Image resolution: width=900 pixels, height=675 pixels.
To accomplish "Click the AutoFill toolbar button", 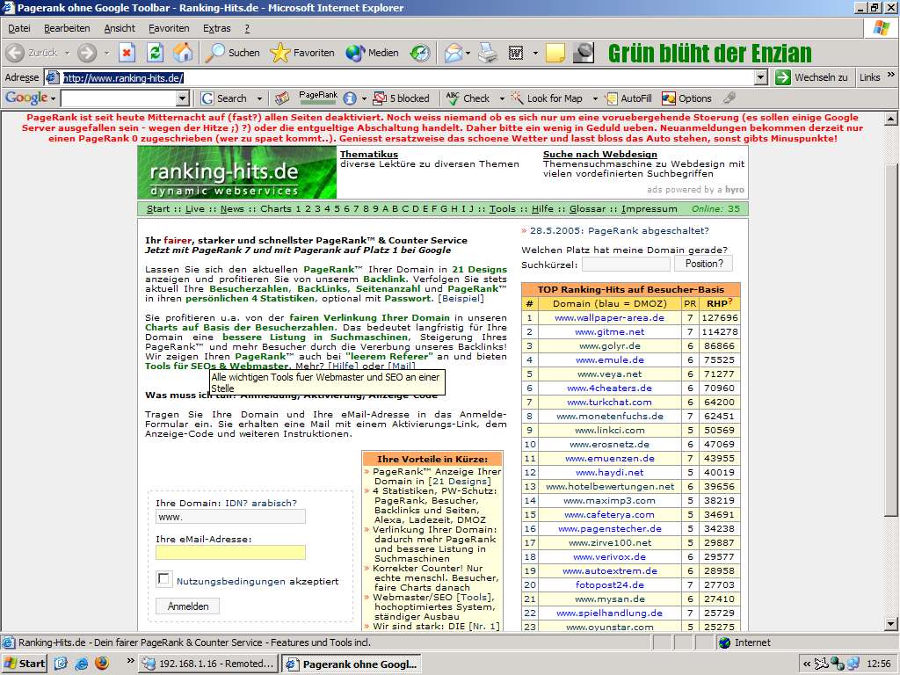I will pos(629,98).
